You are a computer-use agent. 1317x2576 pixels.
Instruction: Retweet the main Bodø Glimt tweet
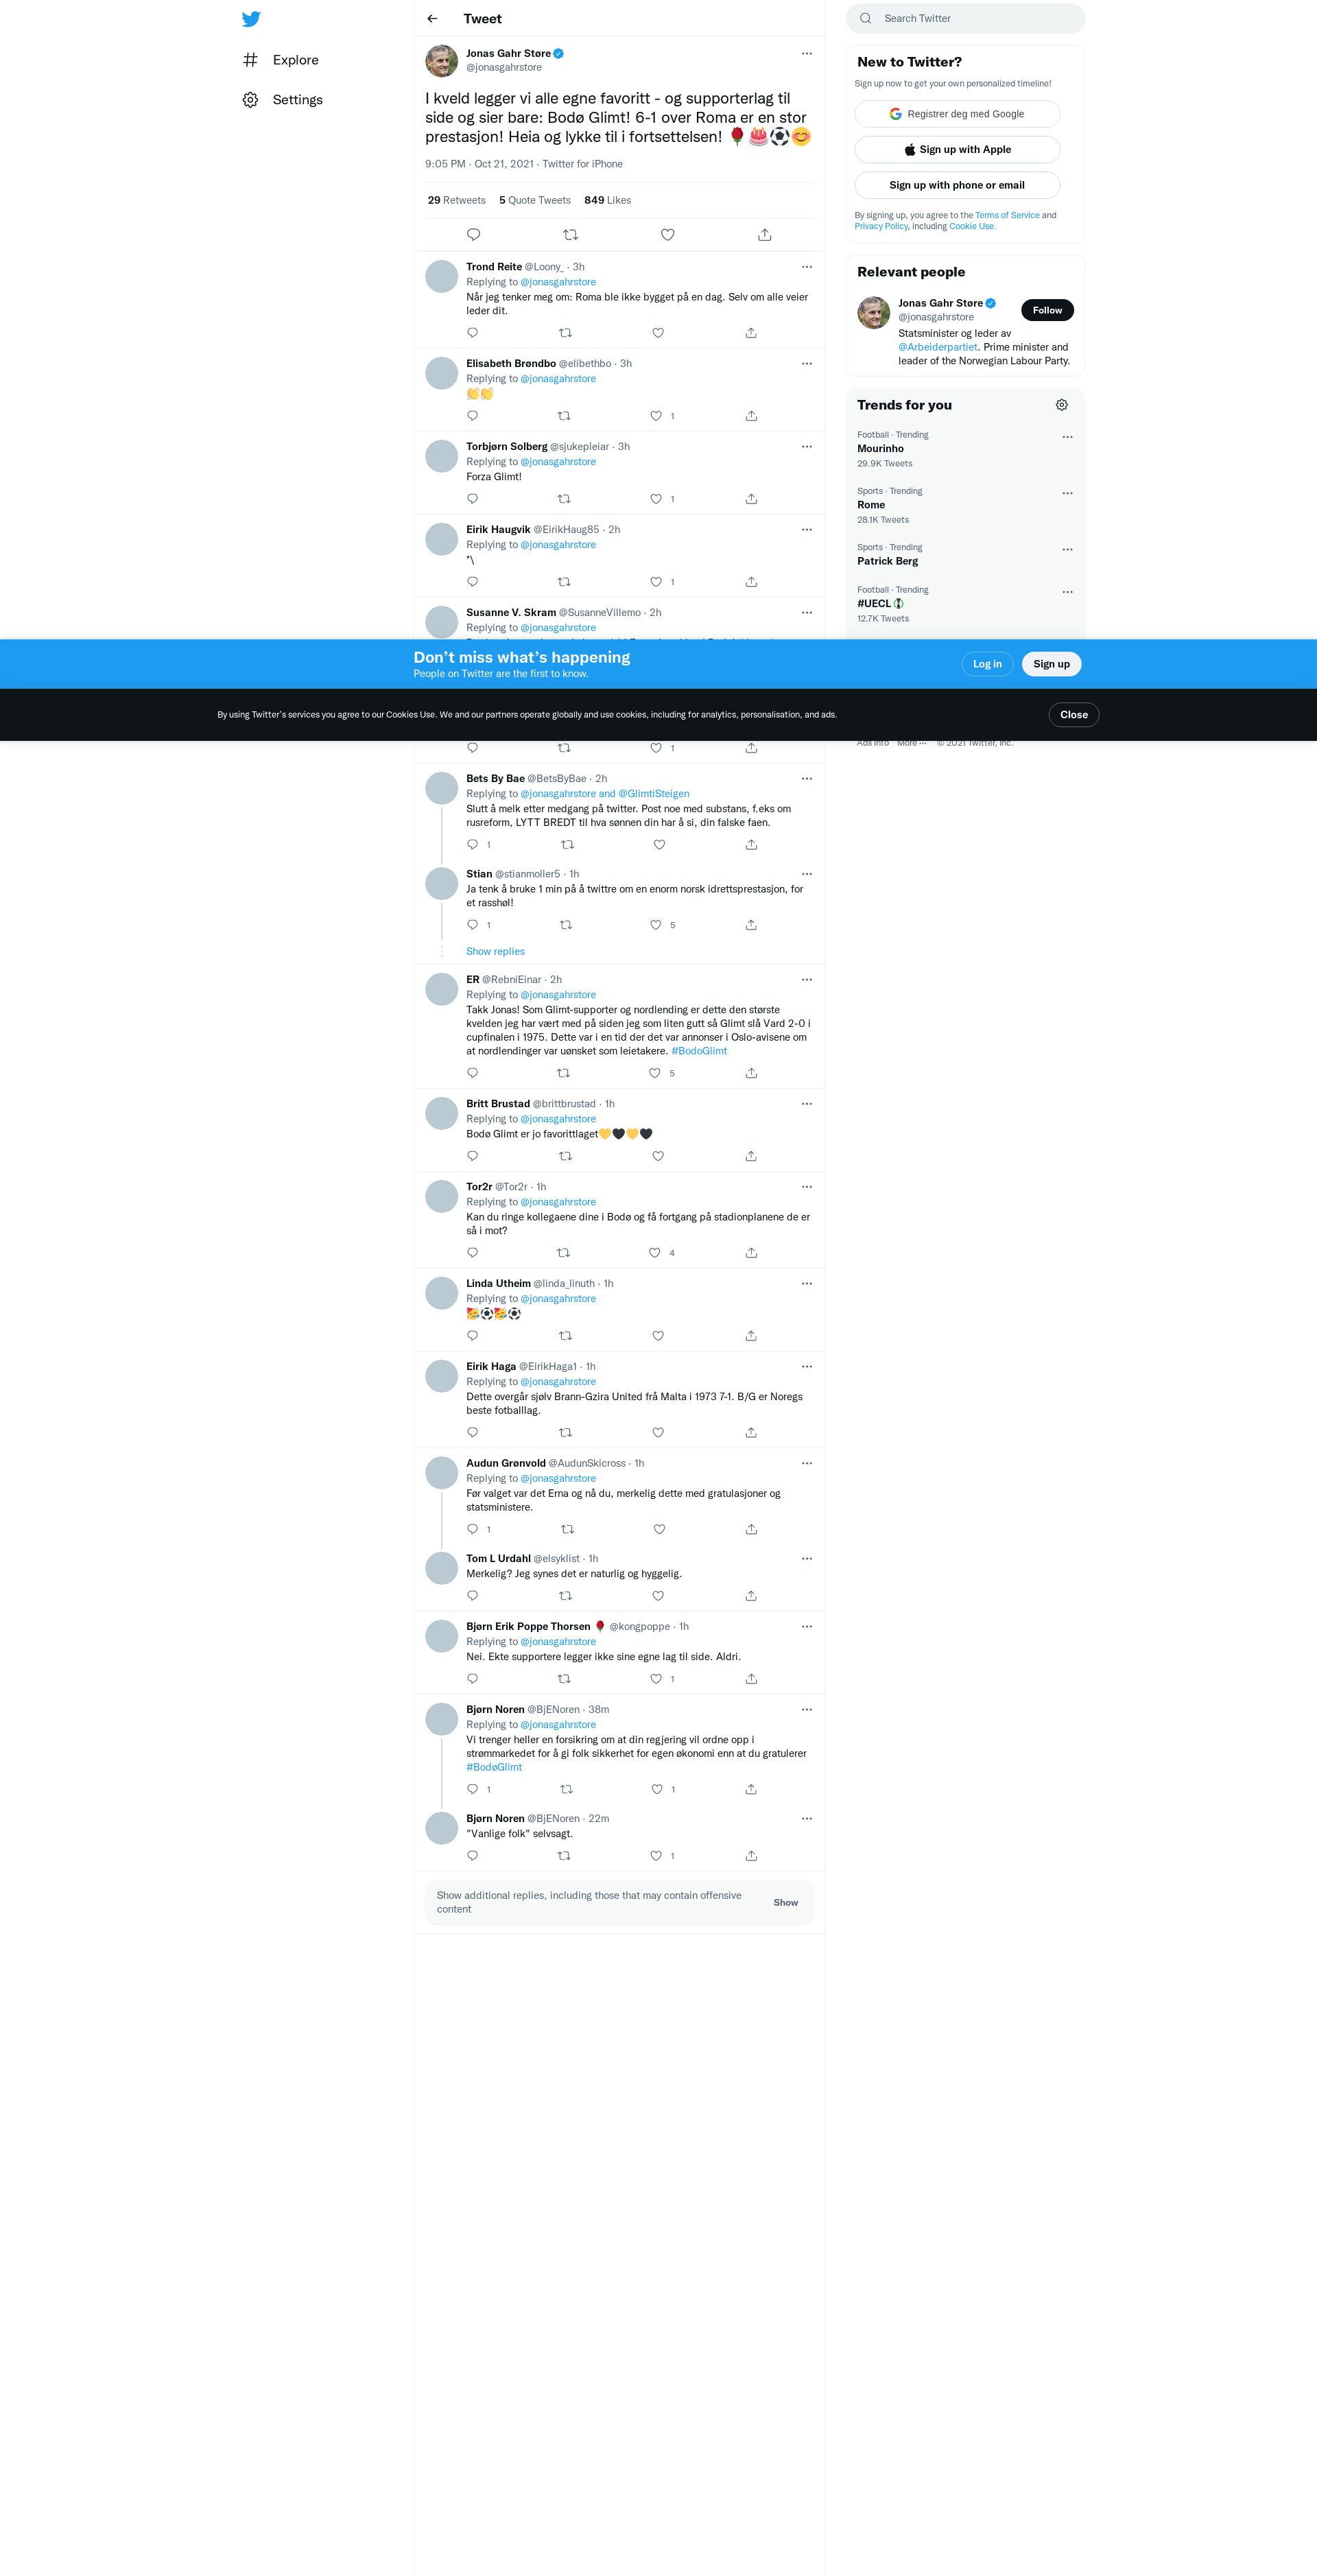point(571,235)
